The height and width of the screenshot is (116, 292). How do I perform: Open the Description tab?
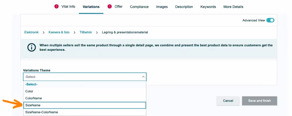(184, 7)
